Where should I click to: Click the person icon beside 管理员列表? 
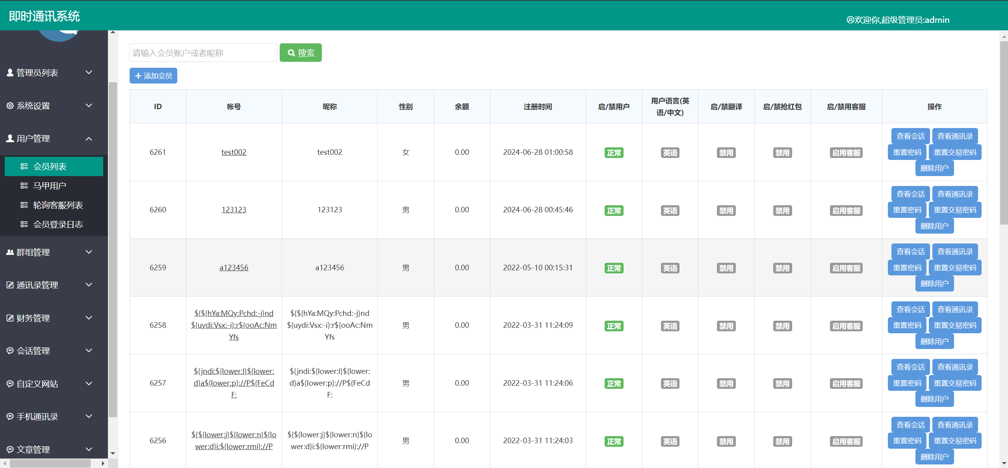pyautogui.click(x=10, y=72)
